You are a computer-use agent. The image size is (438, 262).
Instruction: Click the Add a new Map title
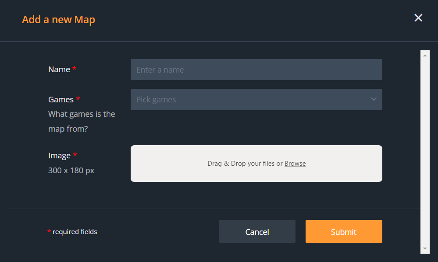click(58, 20)
